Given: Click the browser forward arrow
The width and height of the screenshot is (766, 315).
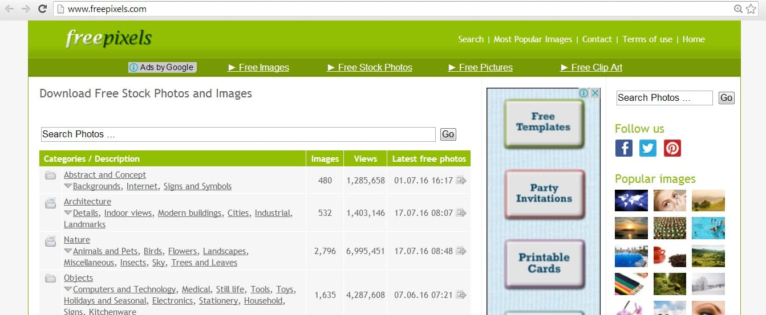Looking at the screenshot, I should coord(26,9).
